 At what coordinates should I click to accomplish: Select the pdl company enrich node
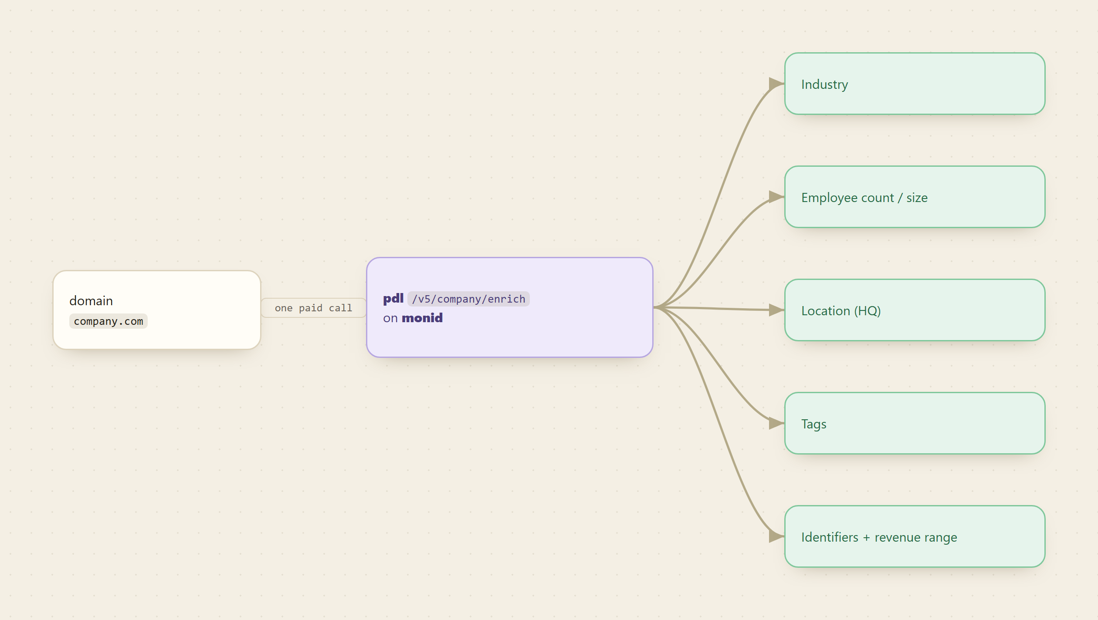pos(510,307)
